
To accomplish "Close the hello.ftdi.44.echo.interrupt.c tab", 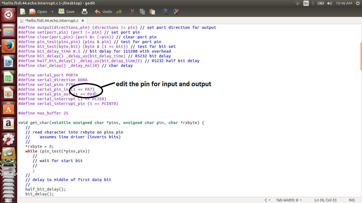I will coord(83,21).
